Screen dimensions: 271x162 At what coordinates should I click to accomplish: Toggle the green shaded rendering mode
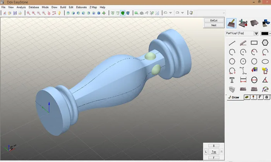(123, 13)
